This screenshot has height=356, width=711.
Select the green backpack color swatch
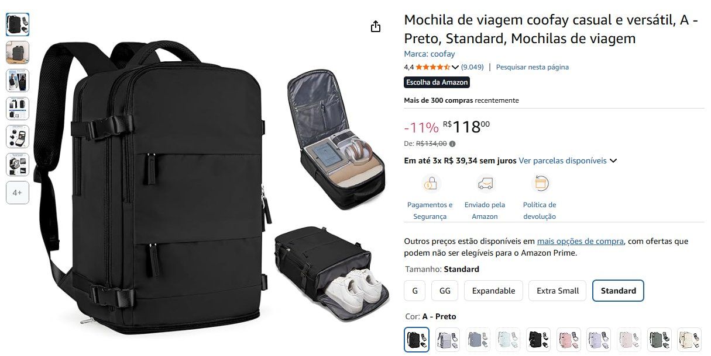pyautogui.click(x=660, y=340)
